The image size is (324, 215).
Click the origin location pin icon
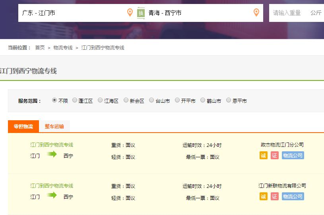click(130, 12)
